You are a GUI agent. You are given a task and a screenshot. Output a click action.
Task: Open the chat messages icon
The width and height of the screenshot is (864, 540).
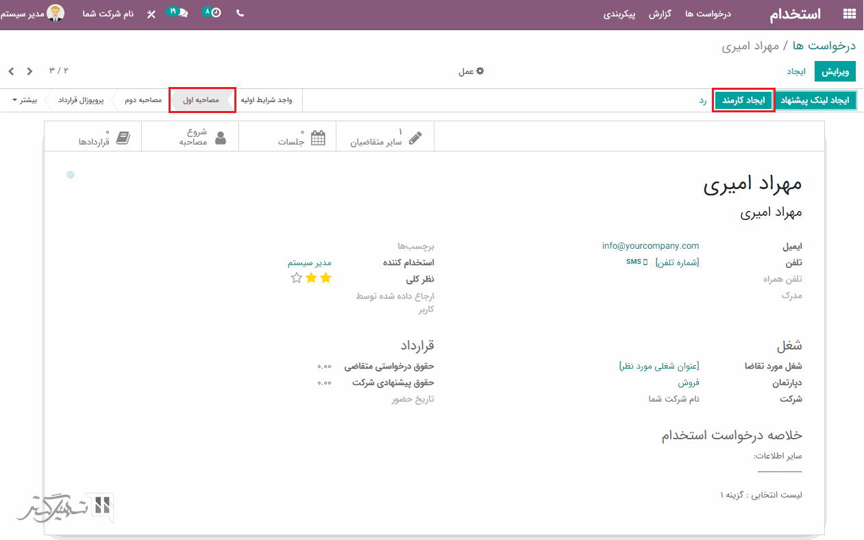182,13
